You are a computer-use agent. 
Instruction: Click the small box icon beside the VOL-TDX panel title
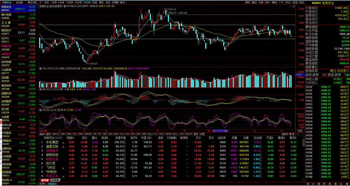point(40,69)
